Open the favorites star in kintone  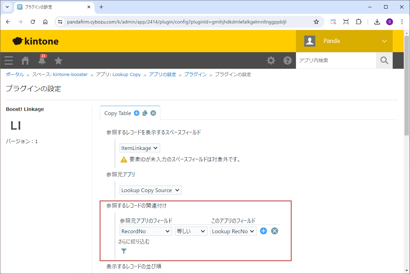tap(58, 60)
